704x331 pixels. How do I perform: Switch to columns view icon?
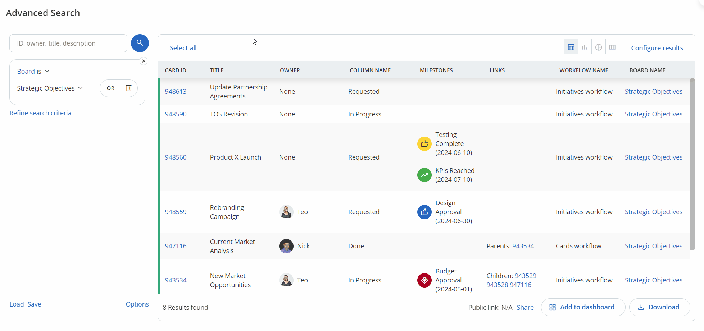(612, 47)
